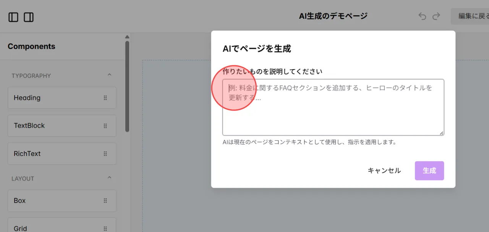Image resolution: width=489 pixels, height=232 pixels.
Task: Click the 作りたいものを説明してください label
Action: [x=272, y=71]
